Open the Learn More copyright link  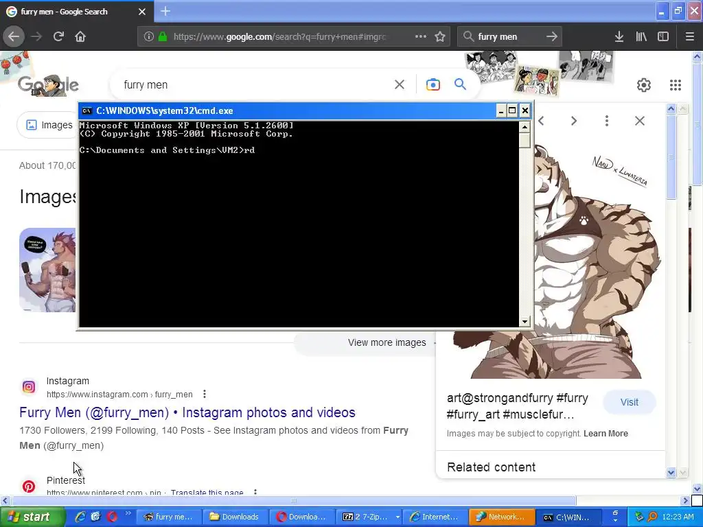tap(606, 434)
